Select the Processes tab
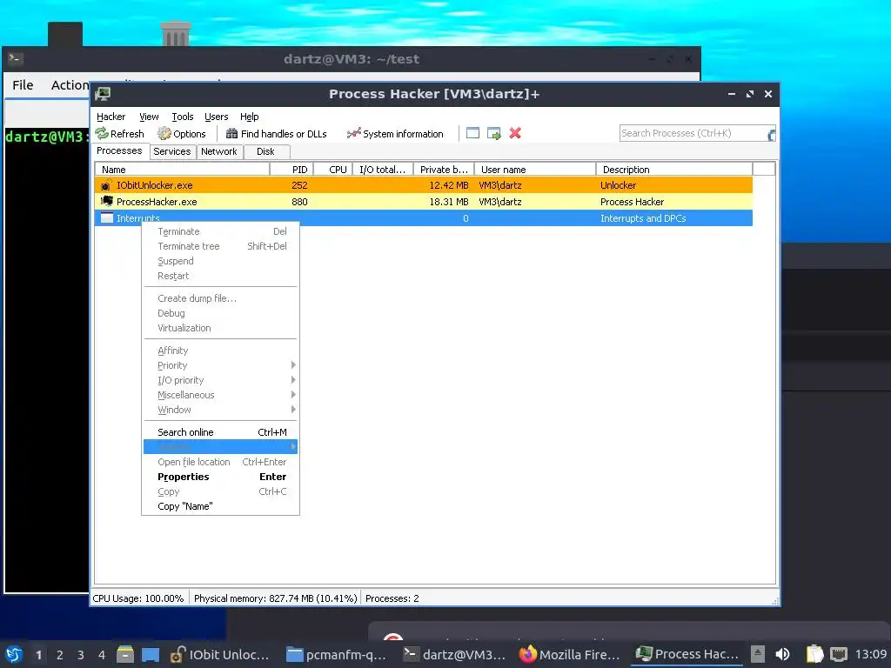 (119, 150)
